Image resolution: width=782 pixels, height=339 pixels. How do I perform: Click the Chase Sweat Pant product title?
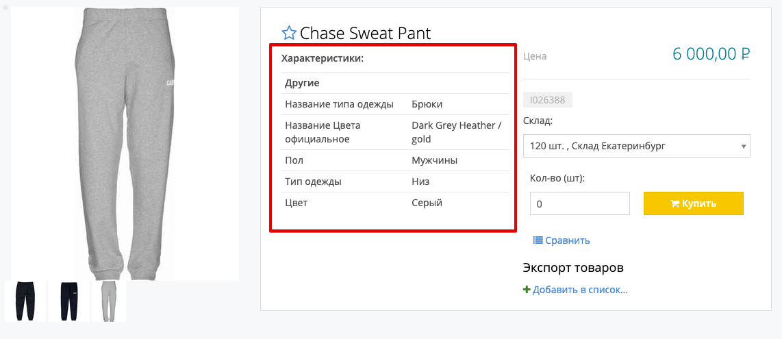[x=365, y=33]
